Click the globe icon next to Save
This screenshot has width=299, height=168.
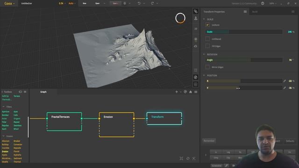pyautogui.click(x=125, y=3)
